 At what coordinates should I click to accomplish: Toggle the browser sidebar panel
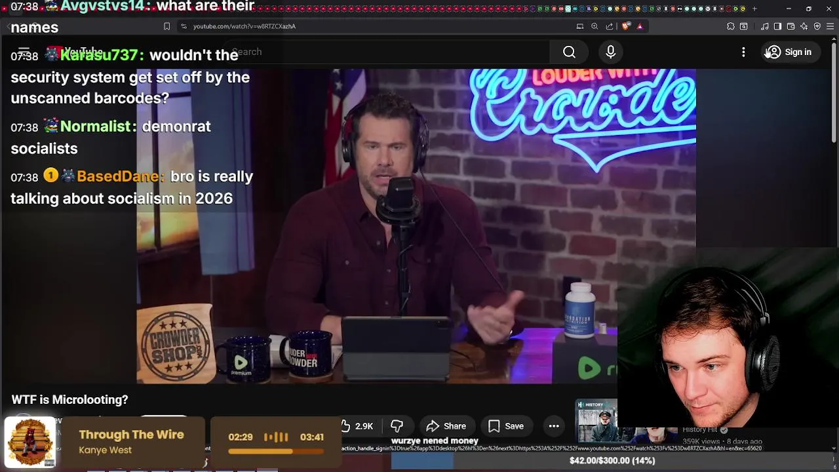point(777,26)
